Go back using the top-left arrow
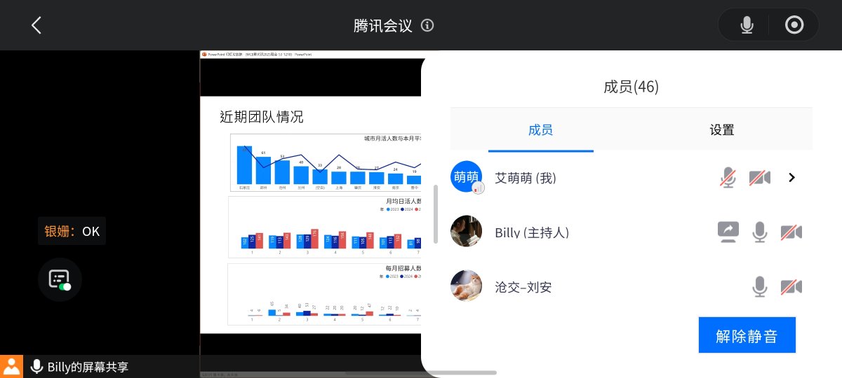Viewport: 842px width, 378px height. (x=36, y=26)
